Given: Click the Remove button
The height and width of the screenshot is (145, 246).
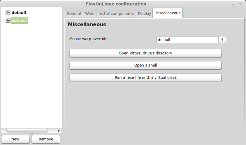Looking at the screenshot, I should pos(46,139).
